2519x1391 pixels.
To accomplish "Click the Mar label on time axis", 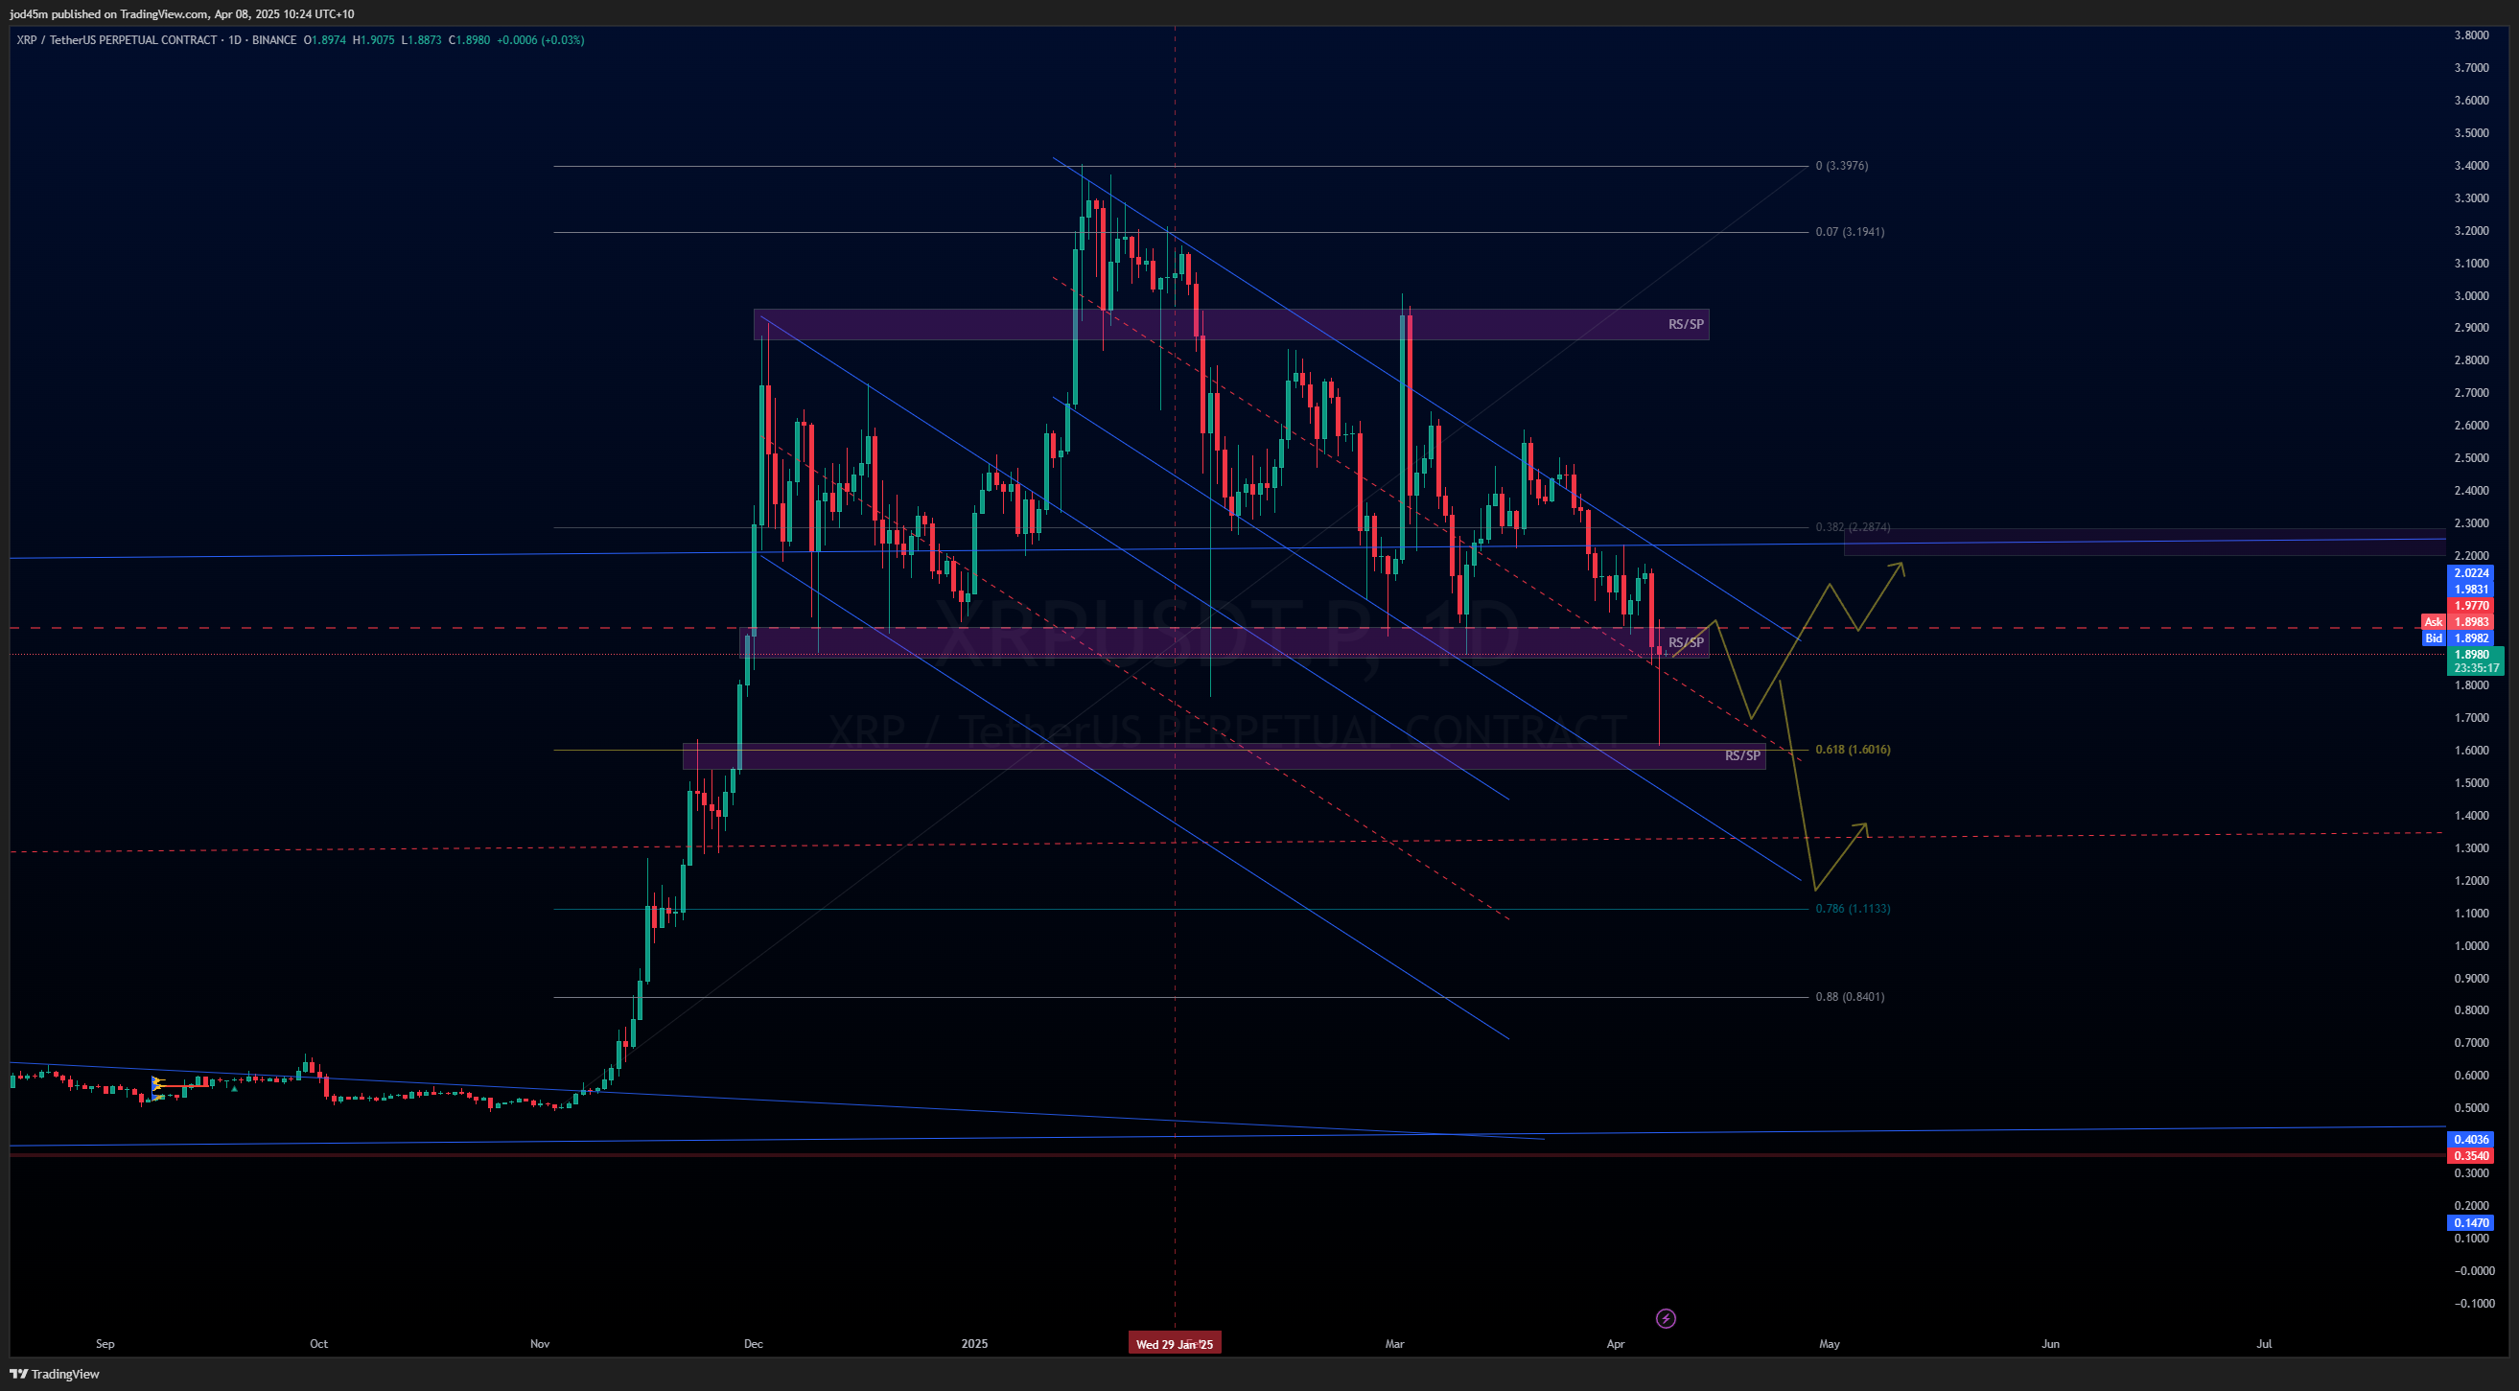I will pyautogui.click(x=1394, y=1344).
